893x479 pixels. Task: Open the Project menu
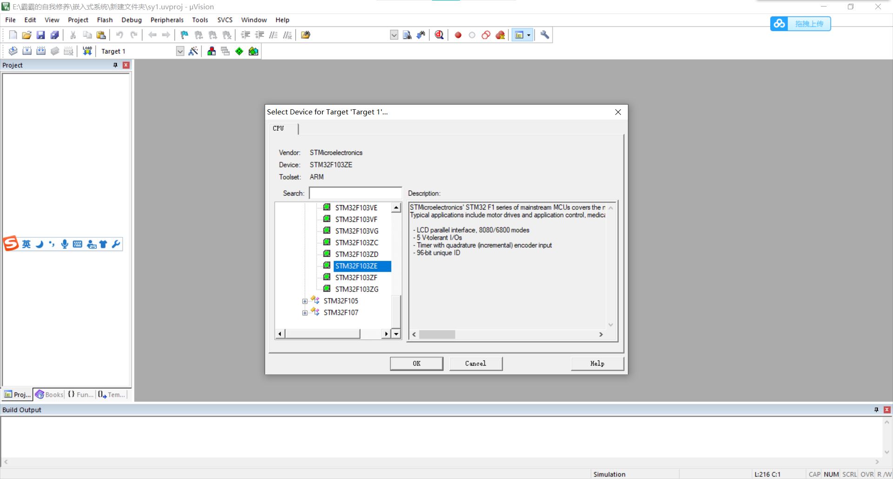[78, 20]
